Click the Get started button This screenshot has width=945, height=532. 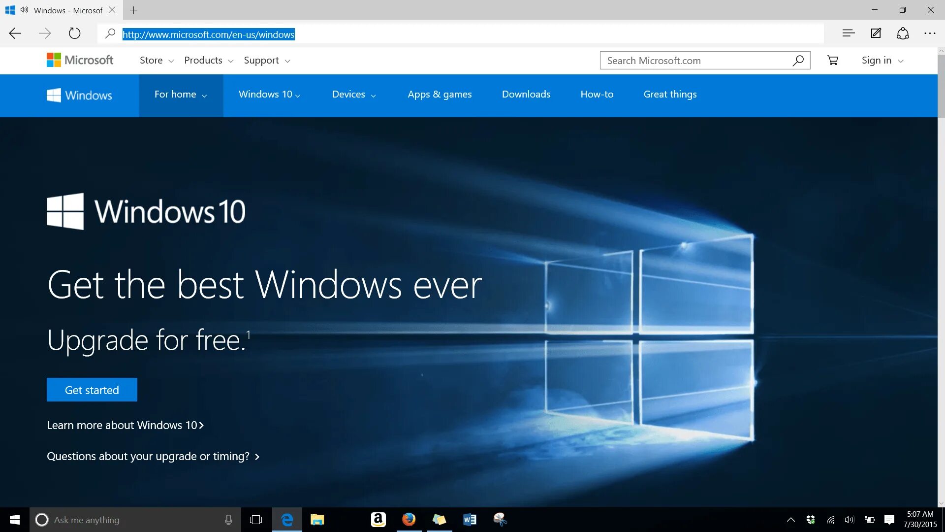click(92, 390)
